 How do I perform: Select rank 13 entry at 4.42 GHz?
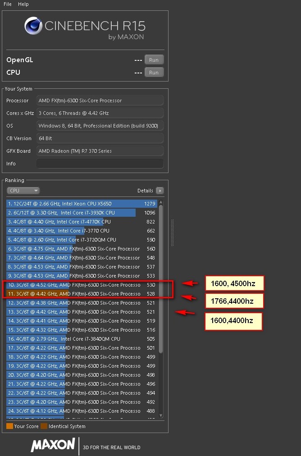[82, 312]
